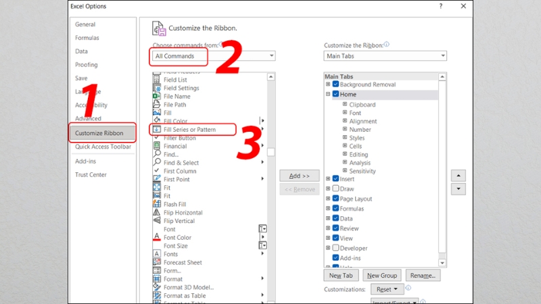The image size is (541, 304).
Task: Toggle the Draw tab checkbox
Action: pos(335,189)
